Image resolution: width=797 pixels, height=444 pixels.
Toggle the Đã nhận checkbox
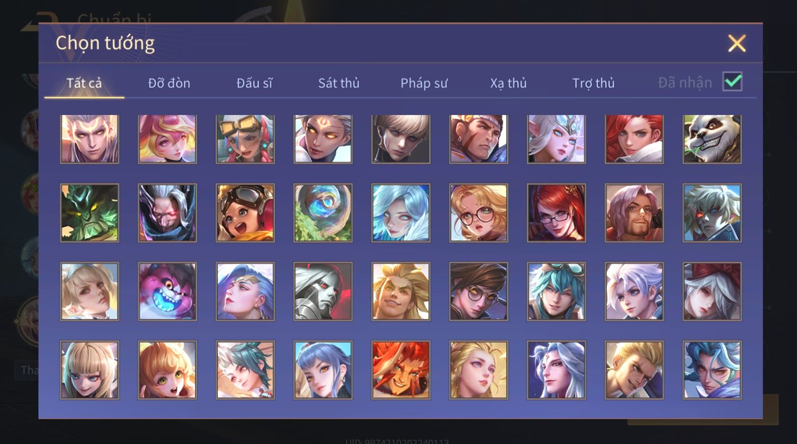point(732,82)
